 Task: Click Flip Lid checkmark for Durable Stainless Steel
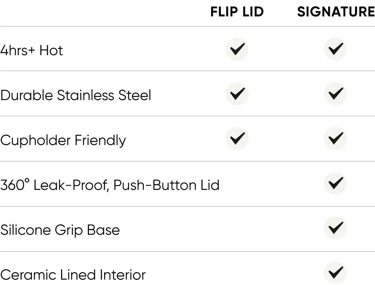coord(237,94)
